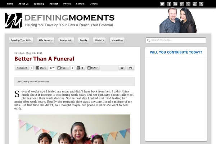
Task: Click the couple photo in the header
Action: pos(178,20)
